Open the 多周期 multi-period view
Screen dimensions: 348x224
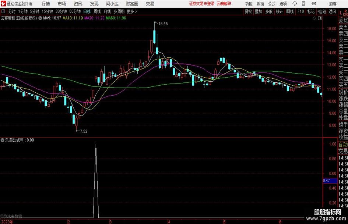(119, 11)
